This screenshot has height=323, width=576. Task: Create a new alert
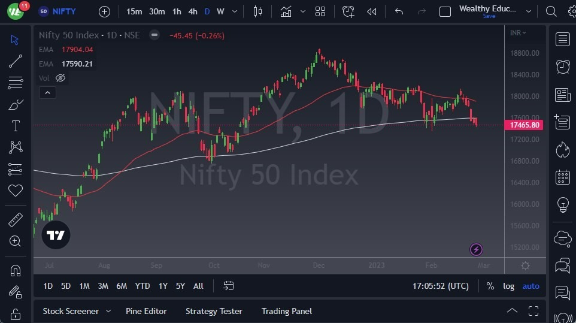[x=348, y=12]
